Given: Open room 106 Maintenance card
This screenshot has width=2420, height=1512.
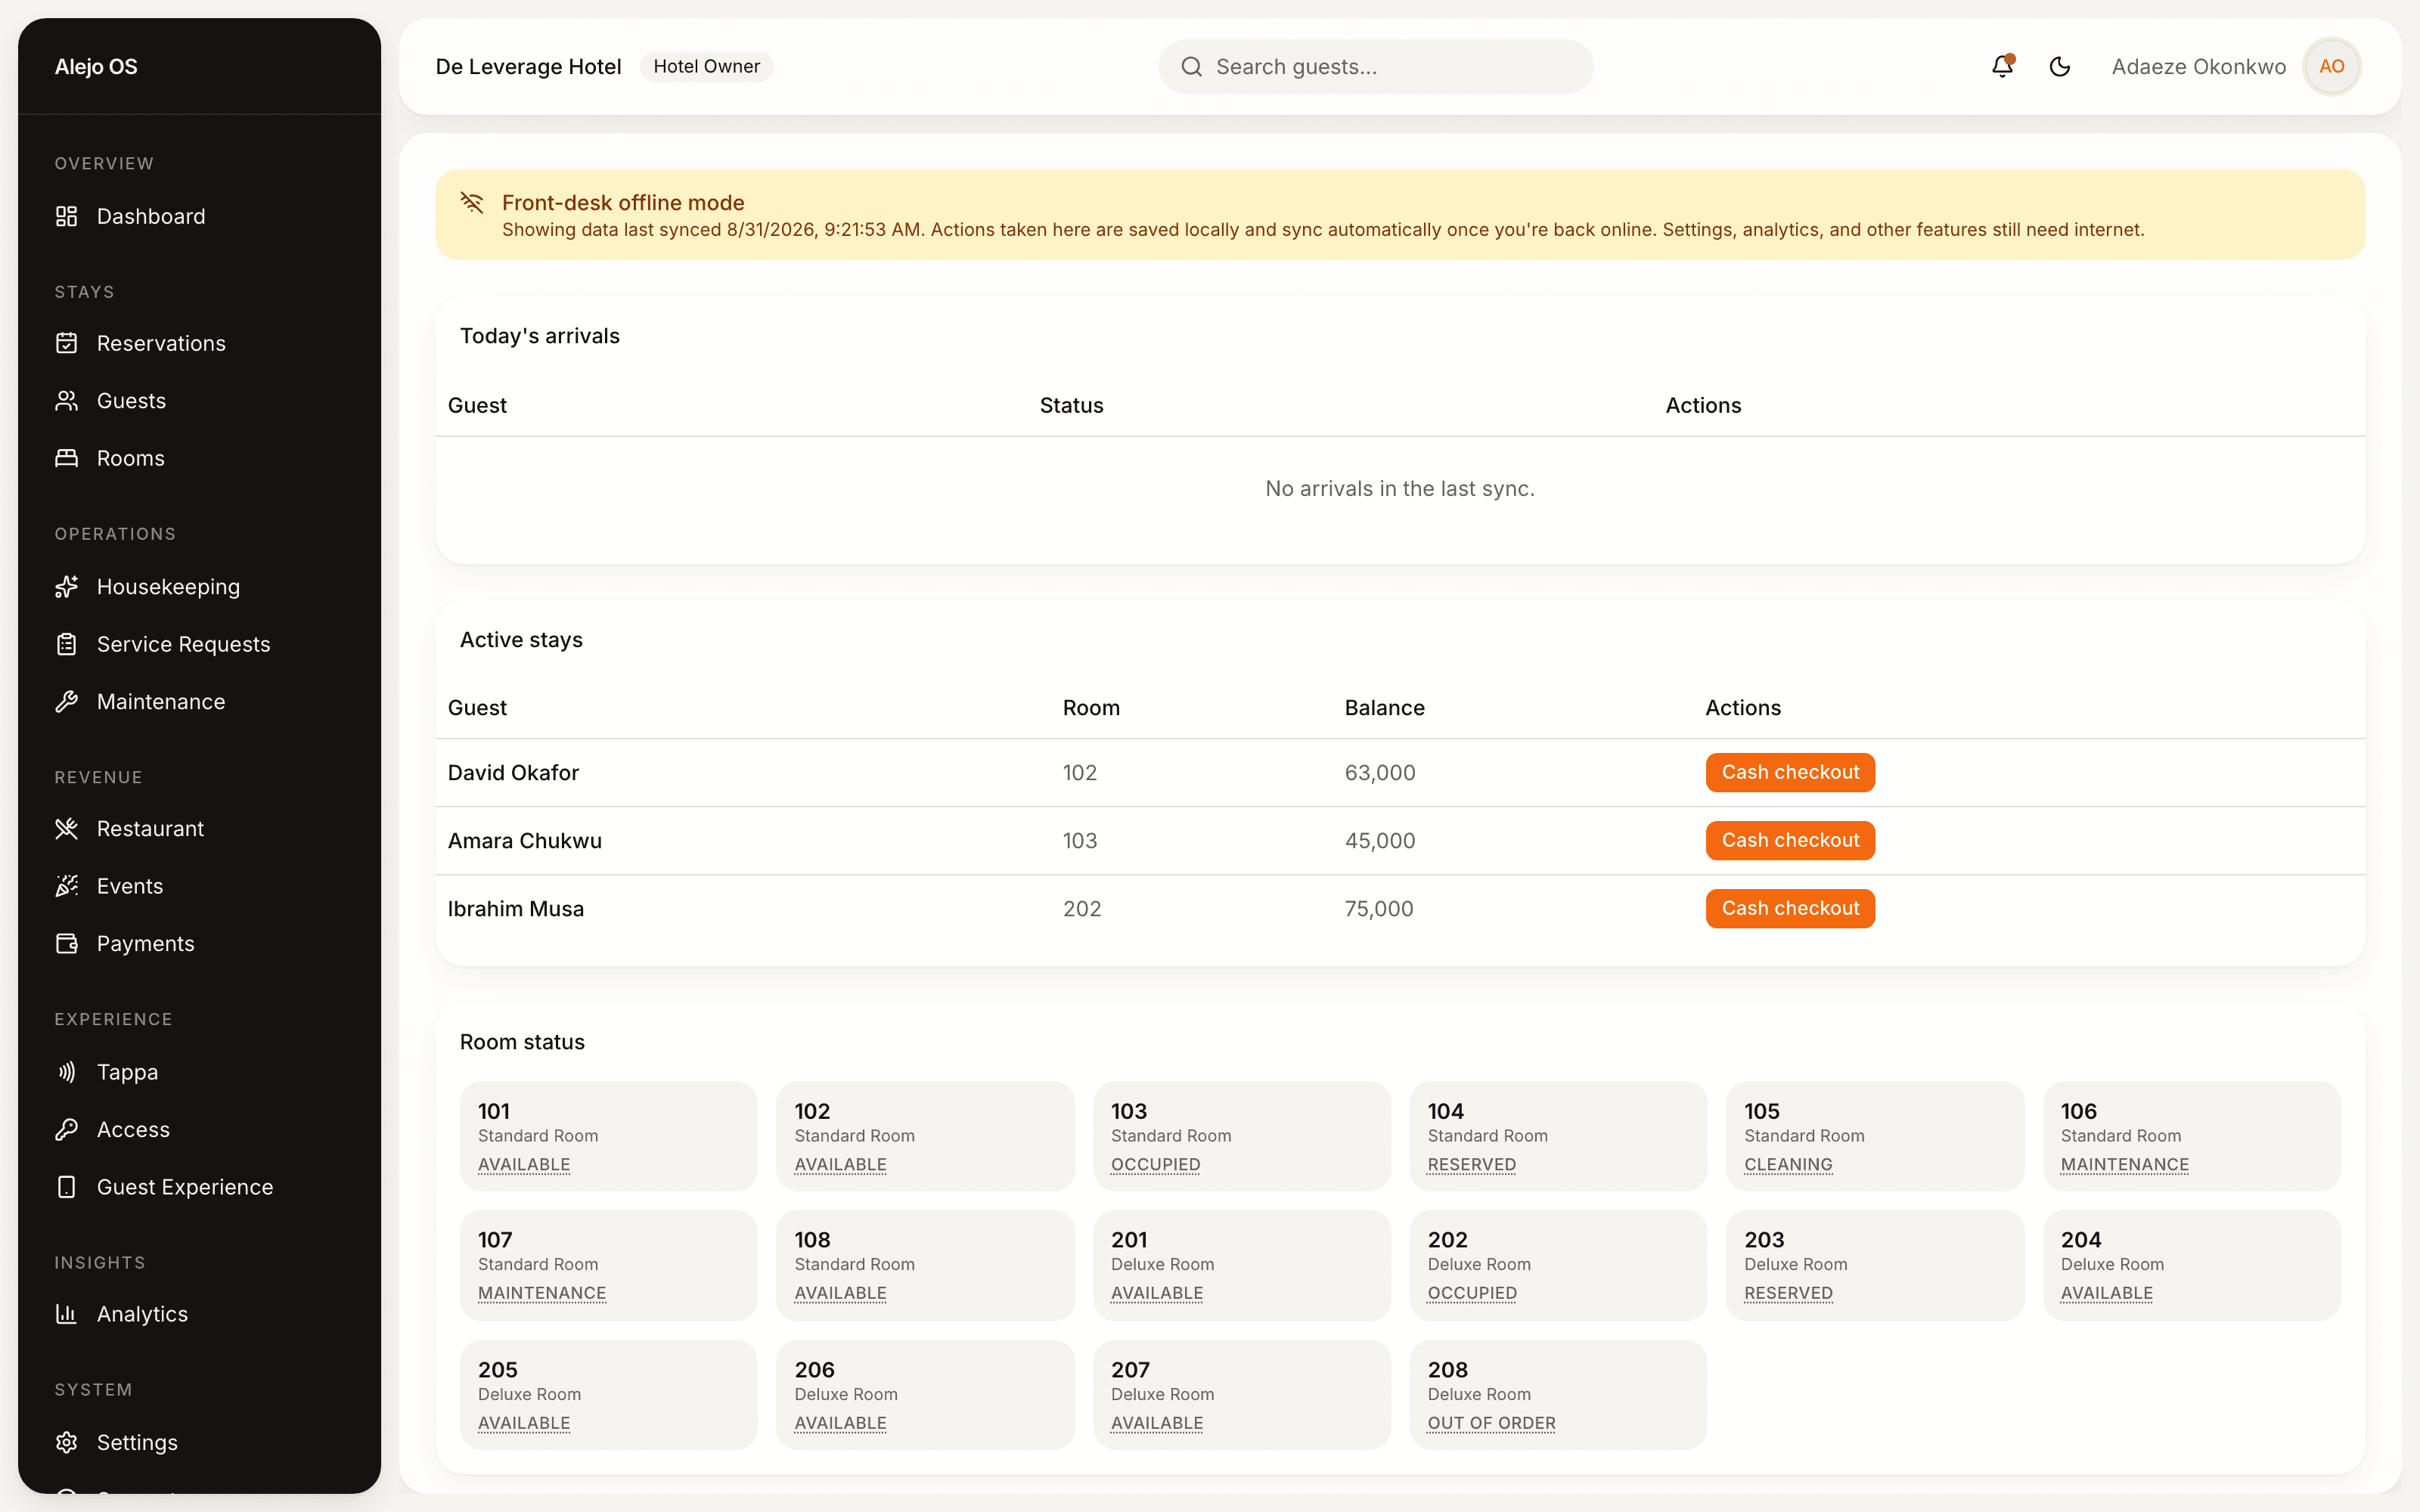Looking at the screenshot, I should click(2191, 1136).
